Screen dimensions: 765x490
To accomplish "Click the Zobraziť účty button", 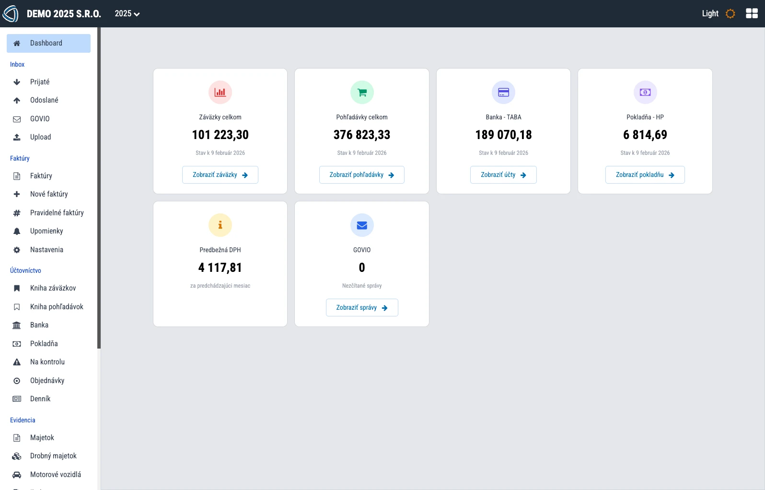I will tap(503, 175).
